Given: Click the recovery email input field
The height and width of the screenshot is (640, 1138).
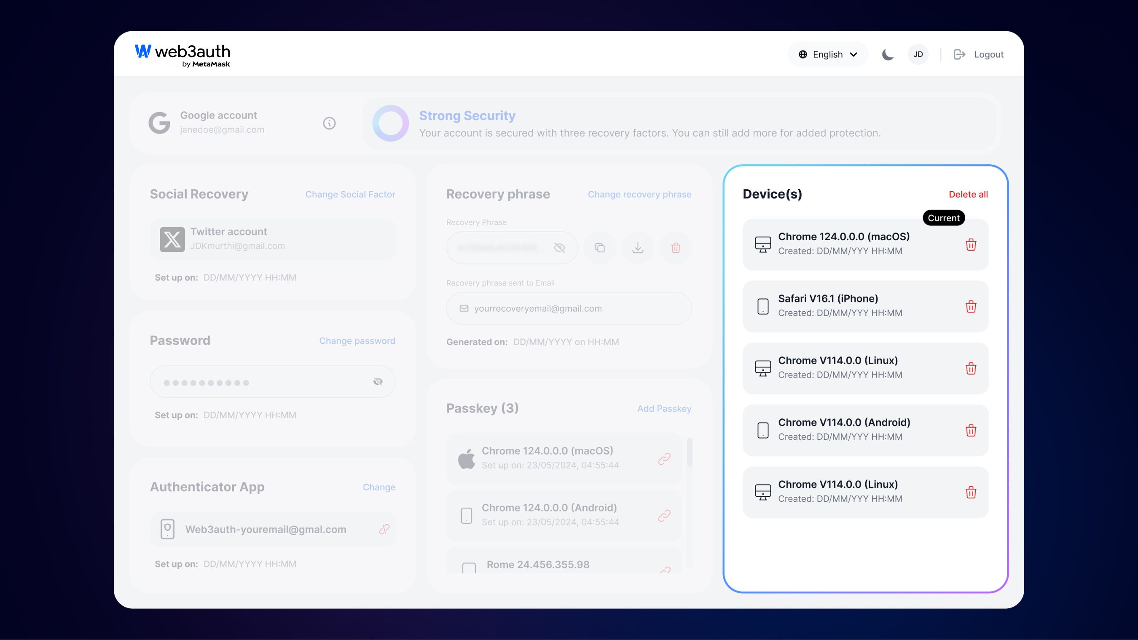Looking at the screenshot, I should coord(569,308).
